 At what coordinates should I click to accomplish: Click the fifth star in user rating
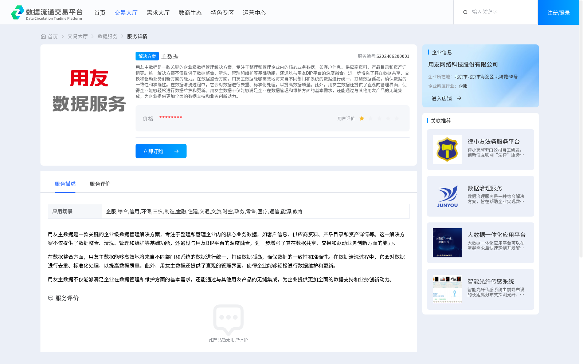(x=397, y=118)
